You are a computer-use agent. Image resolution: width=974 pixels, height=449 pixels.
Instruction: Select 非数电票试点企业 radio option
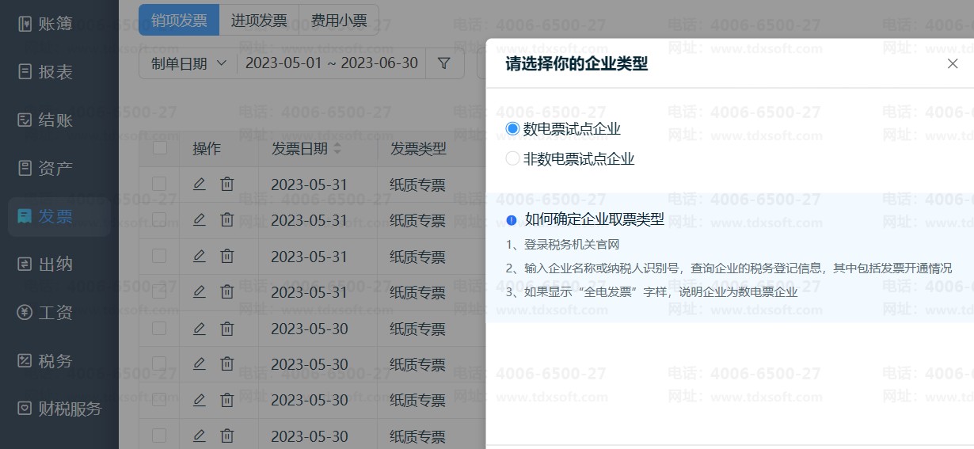512,158
